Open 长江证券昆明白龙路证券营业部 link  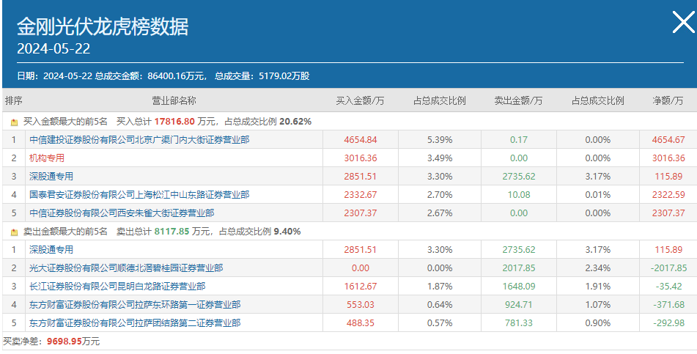pos(117,286)
